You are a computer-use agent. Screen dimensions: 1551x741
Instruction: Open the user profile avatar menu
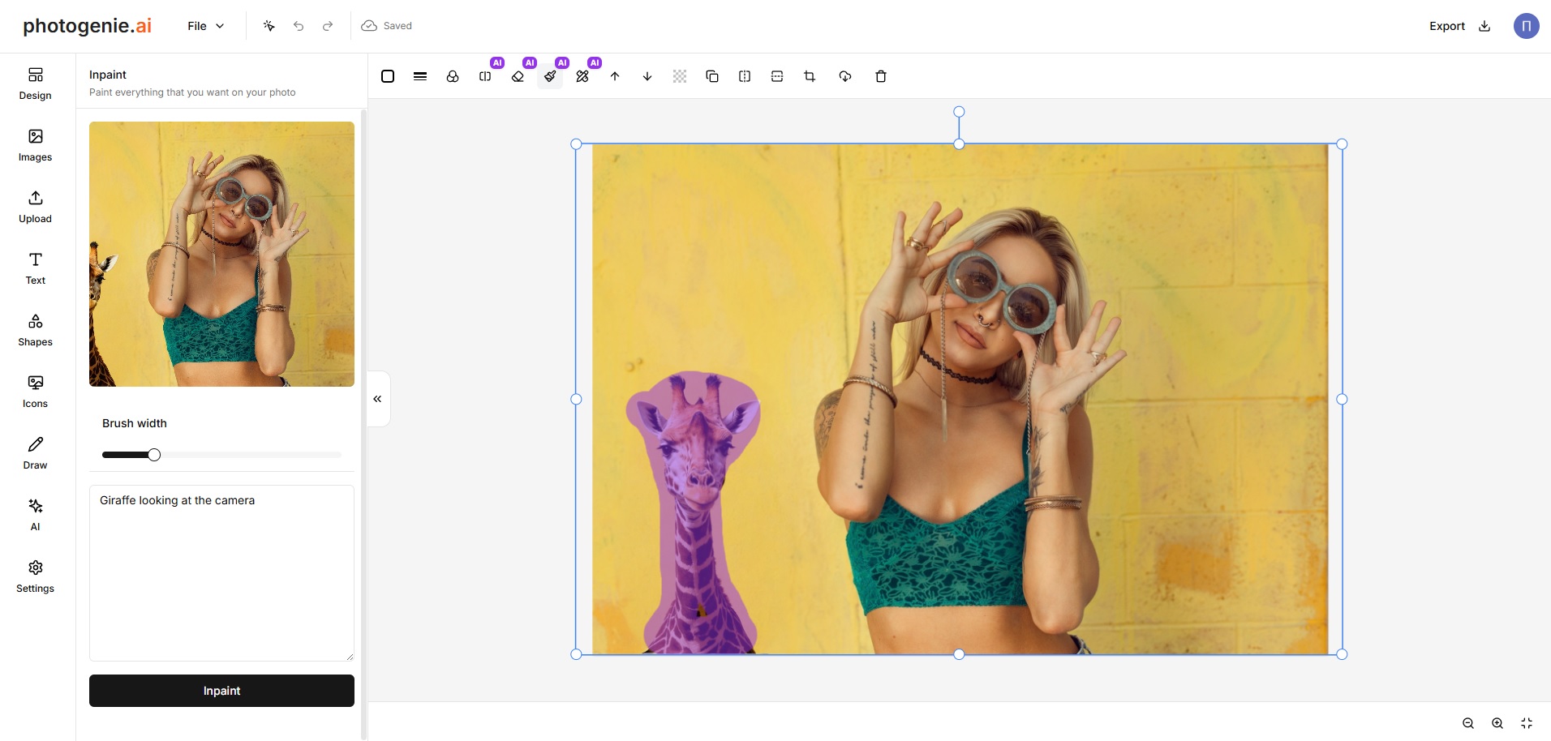1526,26
